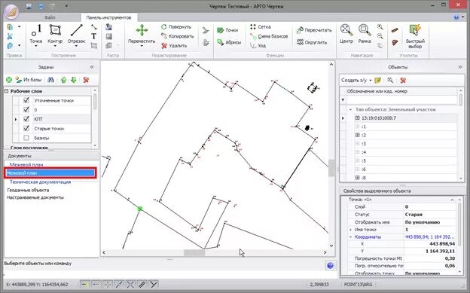The height and width of the screenshot is (293, 470).
Task: Switch to Панель инструментов tab
Action: point(108,17)
